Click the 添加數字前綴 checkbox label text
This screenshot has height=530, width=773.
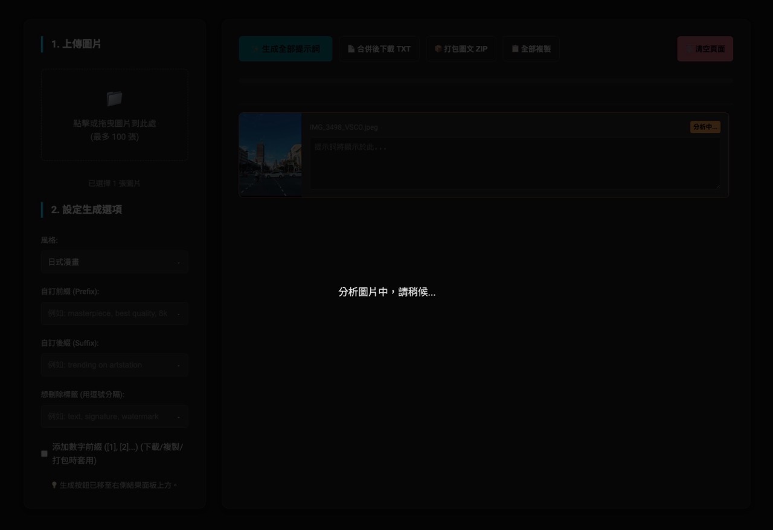tap(117, 454)
